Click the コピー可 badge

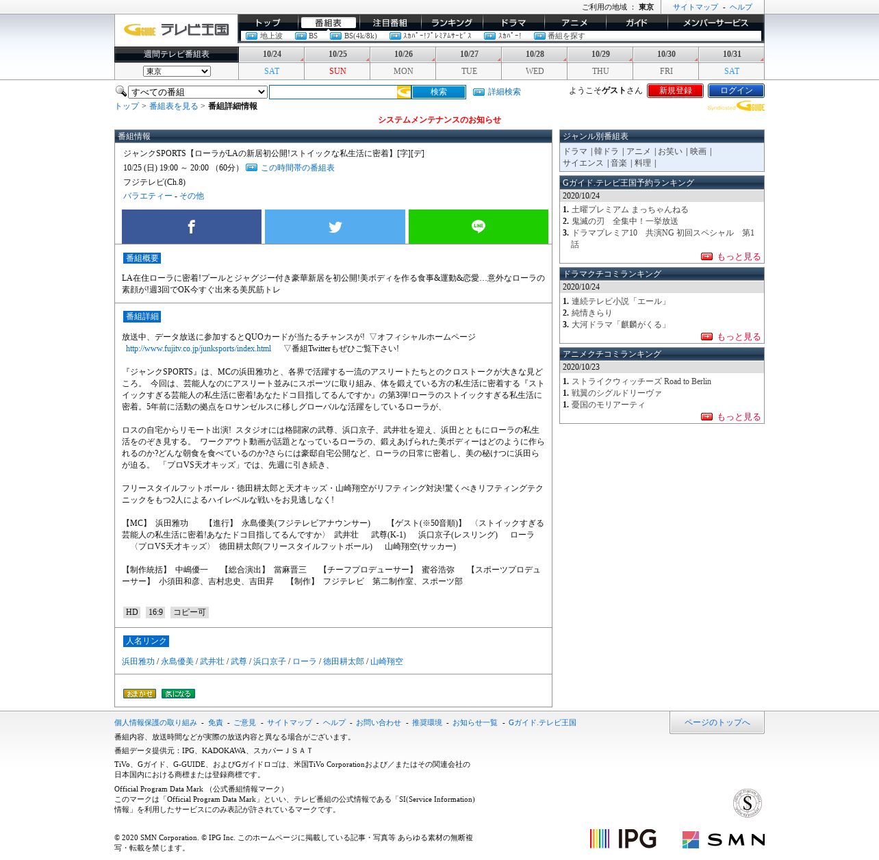190,612
